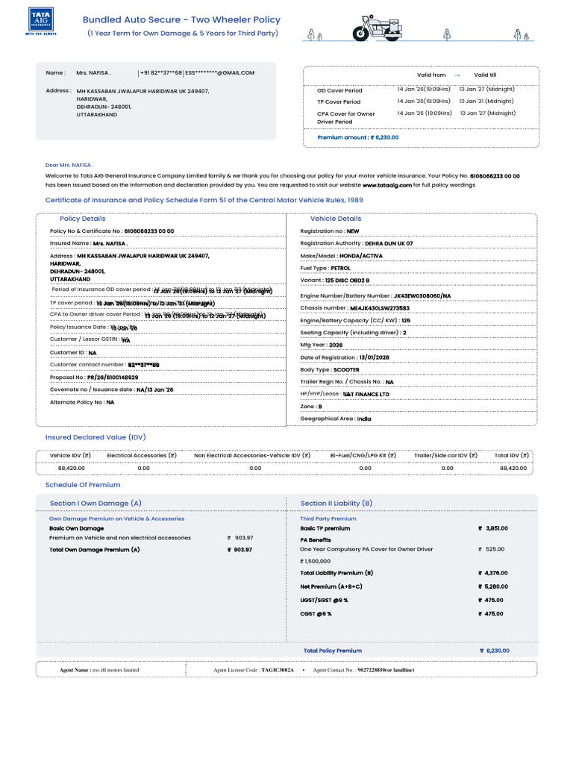Click 'Body Type : SCOOTER' row
The height and width of the screenshot is (764, 573).
click(x=330, y=369)
